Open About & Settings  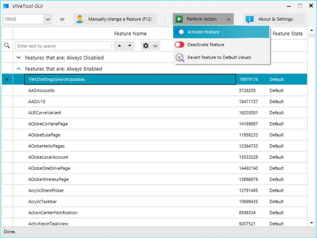click(275, 19)
